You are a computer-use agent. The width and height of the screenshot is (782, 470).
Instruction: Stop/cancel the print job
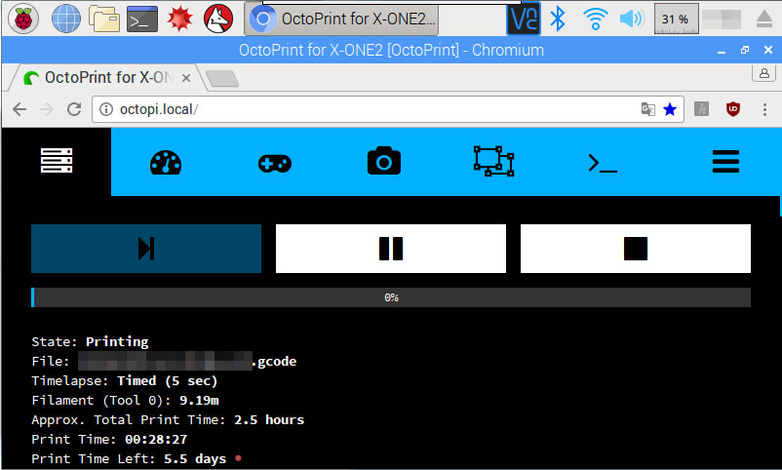[636, 249]
